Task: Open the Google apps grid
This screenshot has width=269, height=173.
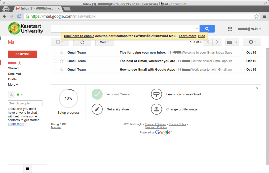Action: click(x=230, y=29)
